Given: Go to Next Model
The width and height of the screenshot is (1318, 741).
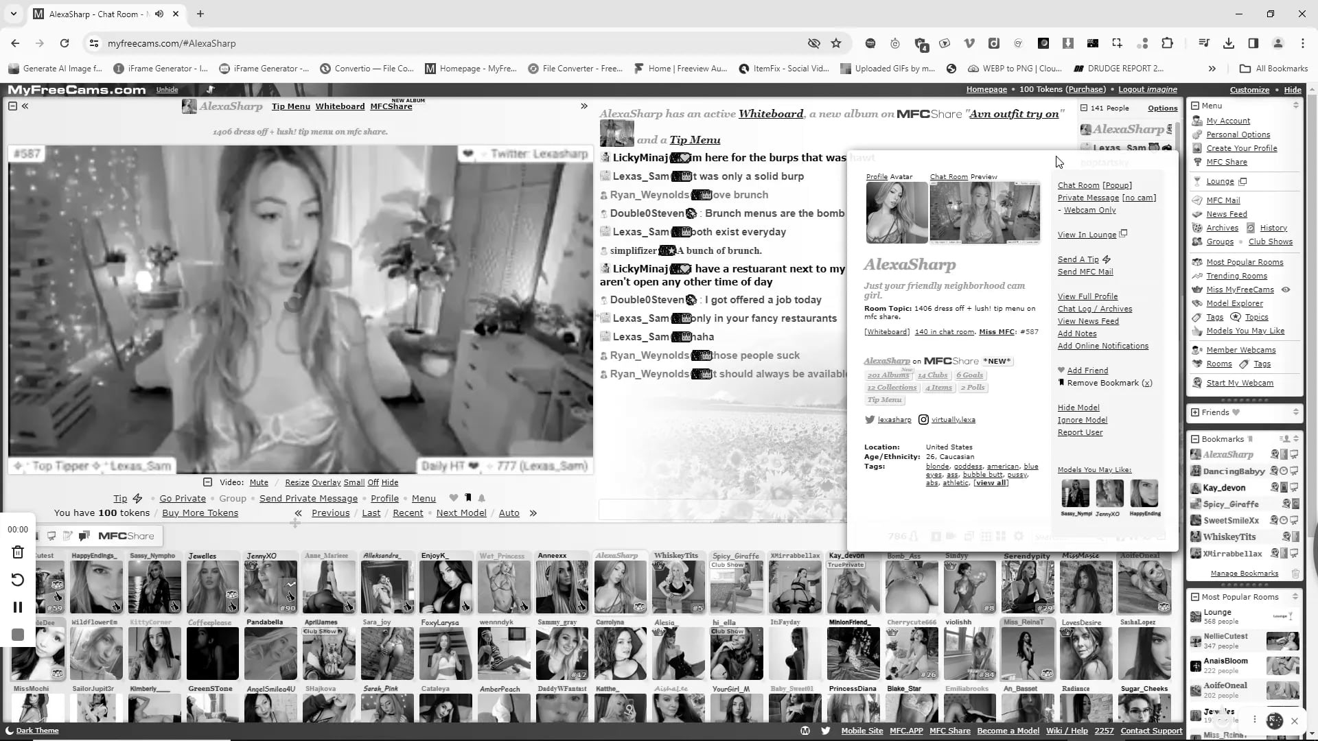Looking at the screenshot, I should (461, 513).
